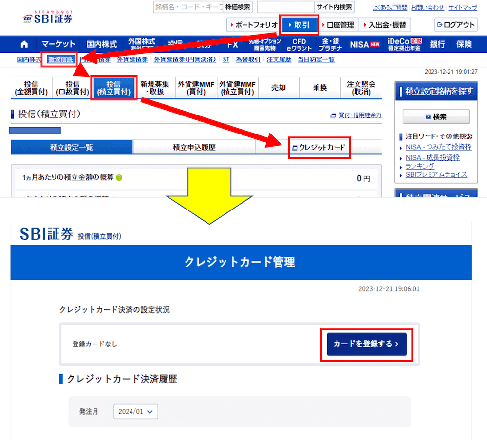Open the マーケット navigation item
This screenshot has height=440, width=487.
pyautogui.click(x=58, y=44)
